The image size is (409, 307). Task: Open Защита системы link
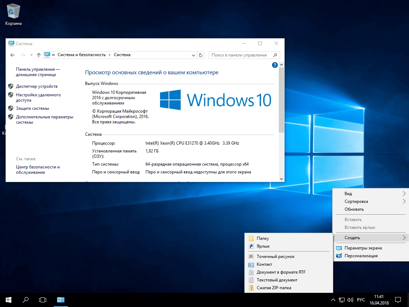[32, 108]
